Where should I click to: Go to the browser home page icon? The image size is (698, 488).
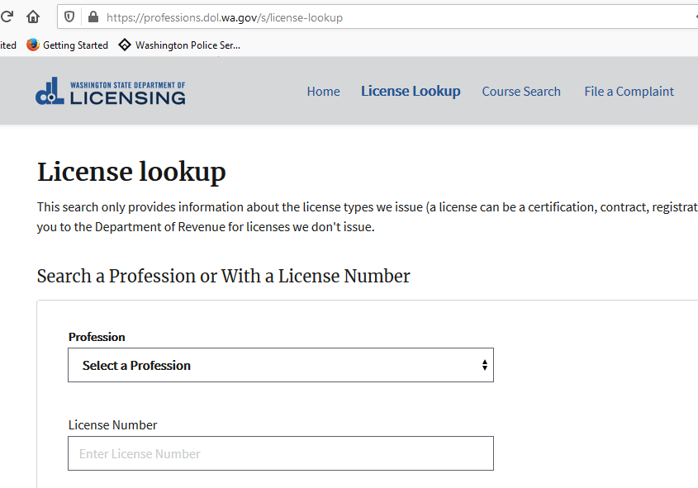[x=33, y=17]
